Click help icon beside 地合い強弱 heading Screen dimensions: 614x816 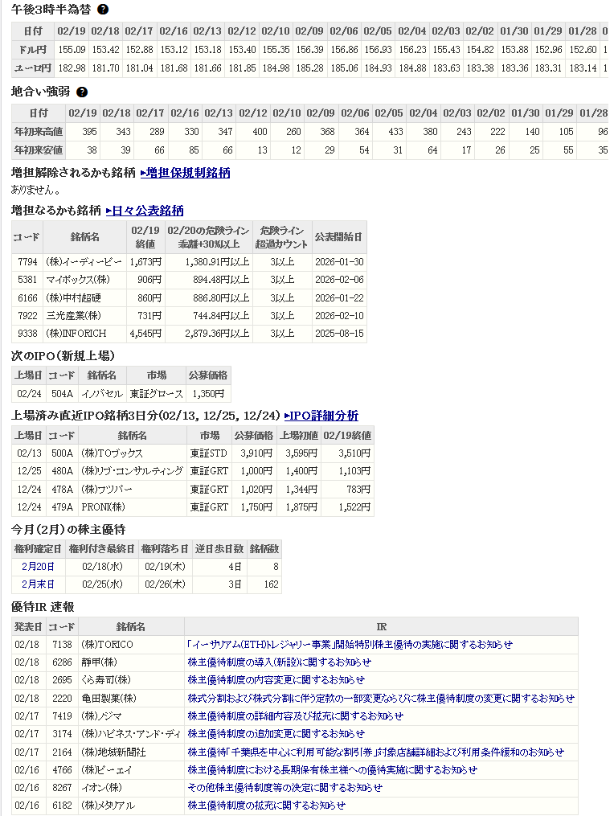click(x=82, y=92)
